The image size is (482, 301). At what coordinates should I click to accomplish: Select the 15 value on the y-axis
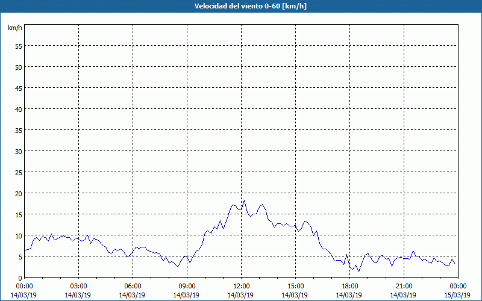[19, 215]
